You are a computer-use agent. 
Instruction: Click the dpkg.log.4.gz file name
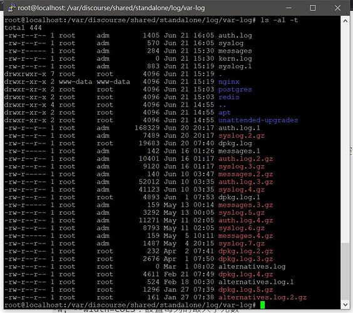(x=245, y=274)
